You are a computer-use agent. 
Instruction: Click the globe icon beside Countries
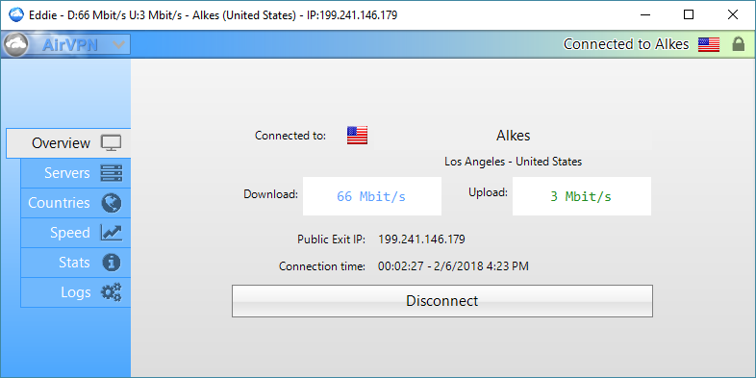[x=112, y=203]
